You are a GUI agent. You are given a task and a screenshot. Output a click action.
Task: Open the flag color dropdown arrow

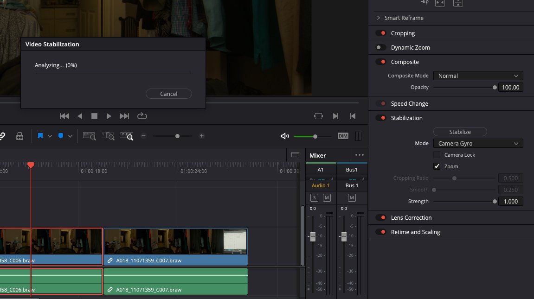[50, 136]
